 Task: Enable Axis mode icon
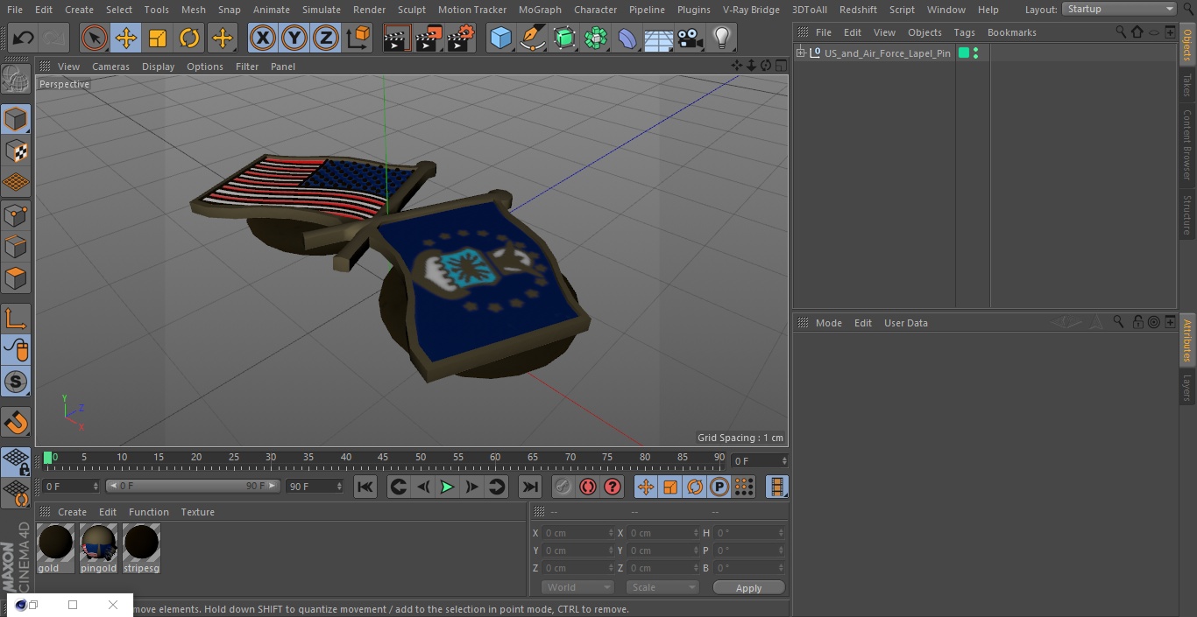(x=16, y=319)
